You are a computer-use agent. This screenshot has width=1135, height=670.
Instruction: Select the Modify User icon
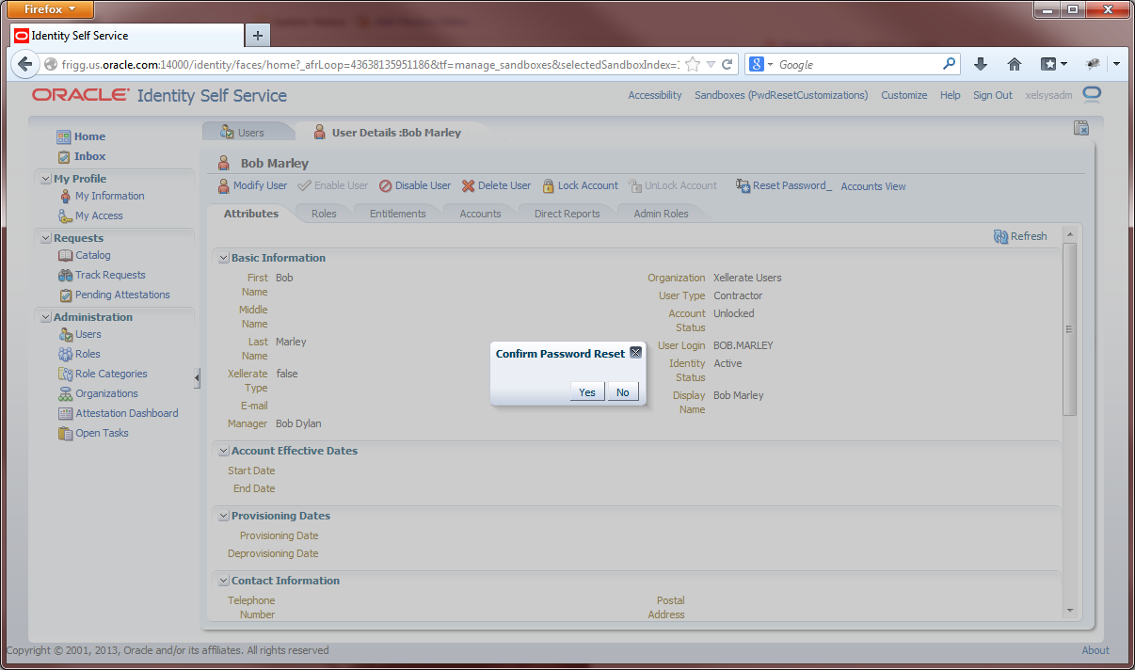pos(225,185)
